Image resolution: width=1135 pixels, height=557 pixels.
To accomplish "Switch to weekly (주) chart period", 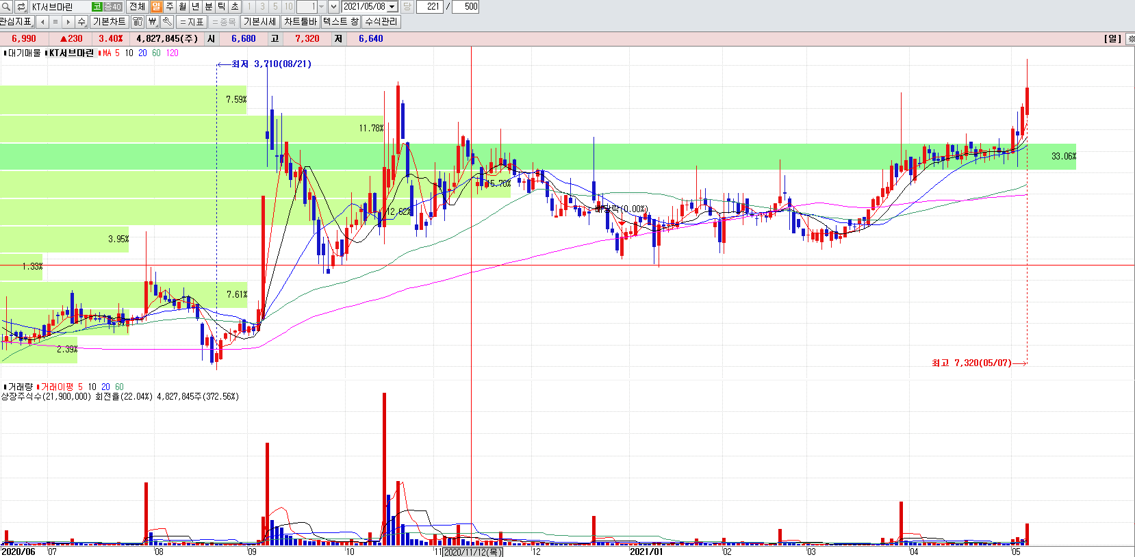I will [x=169, y=7].
